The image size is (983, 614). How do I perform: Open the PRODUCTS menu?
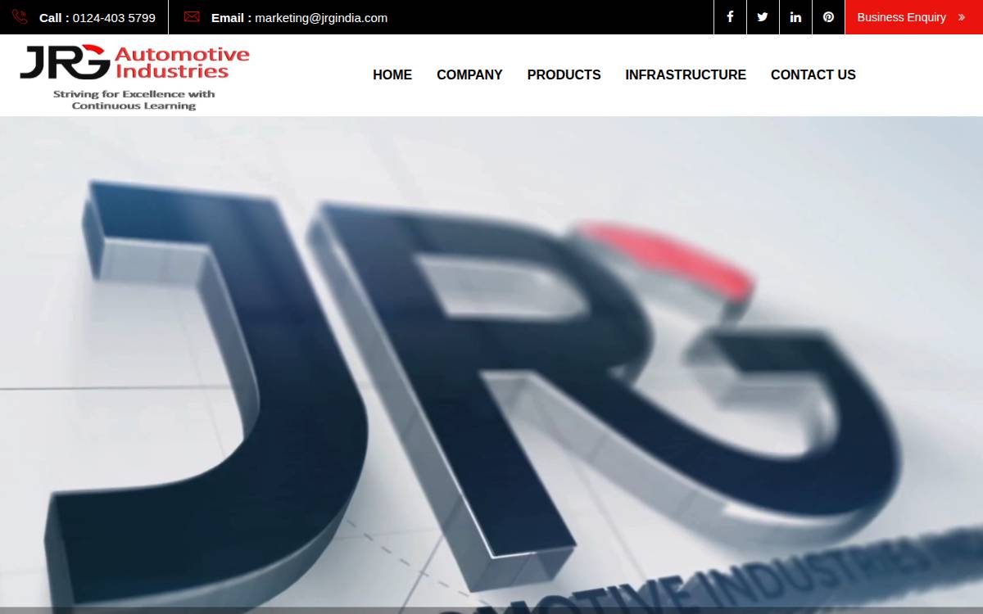click(564, 74)
